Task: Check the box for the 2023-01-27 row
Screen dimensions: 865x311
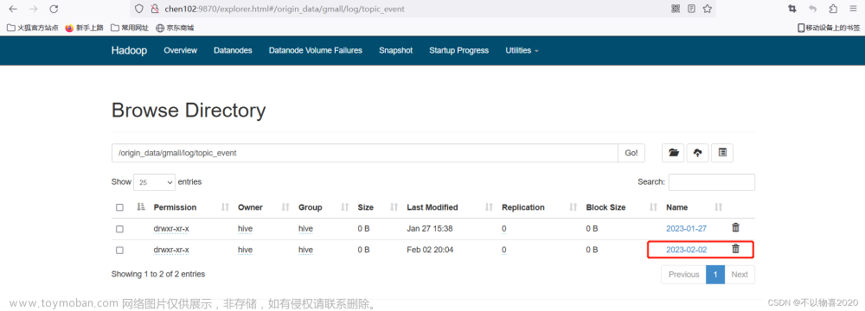Action: point(119,229)
